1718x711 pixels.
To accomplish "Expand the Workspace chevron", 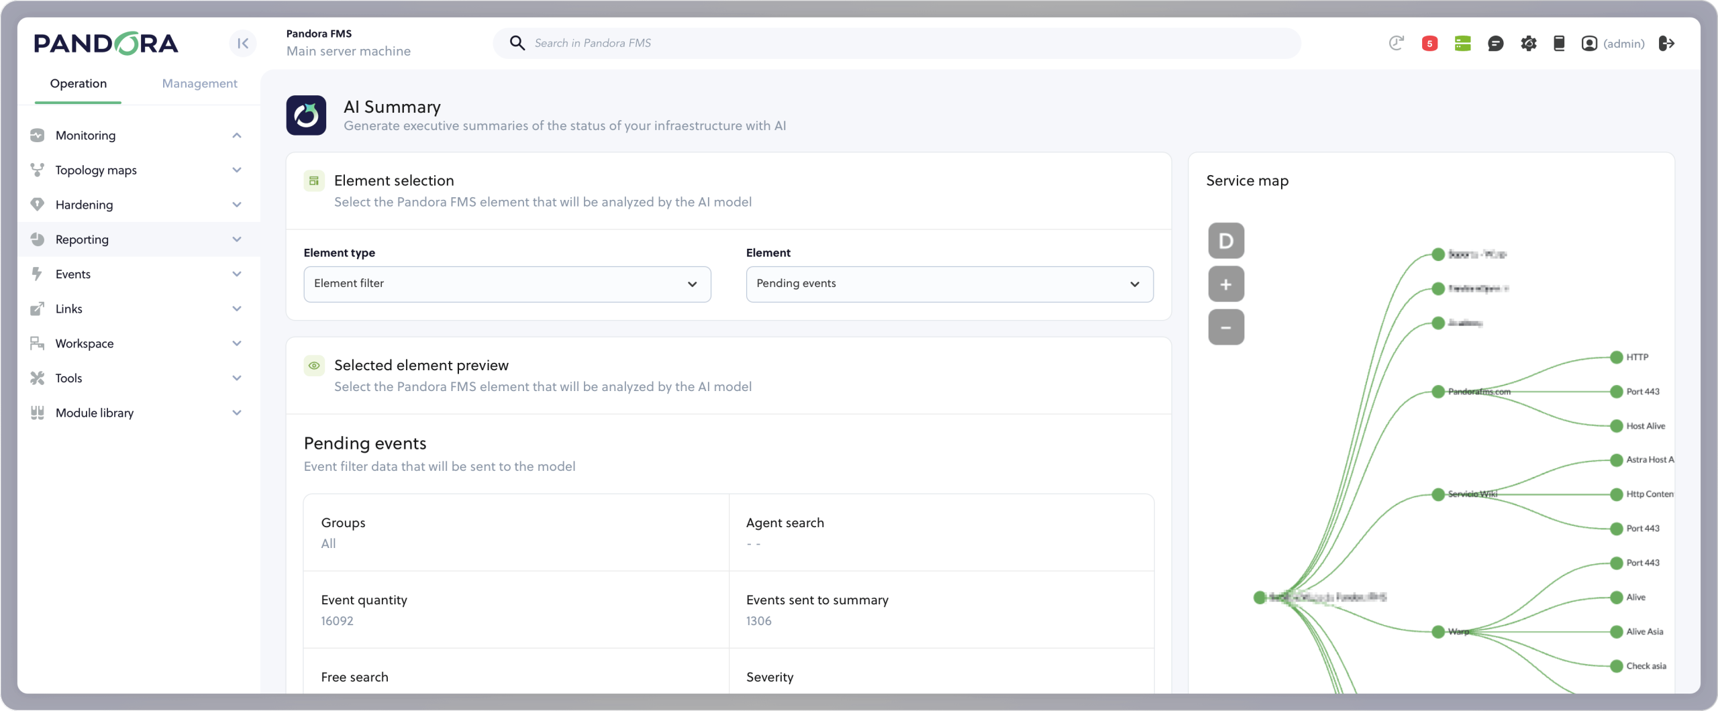I will click(x=237, y=343).
